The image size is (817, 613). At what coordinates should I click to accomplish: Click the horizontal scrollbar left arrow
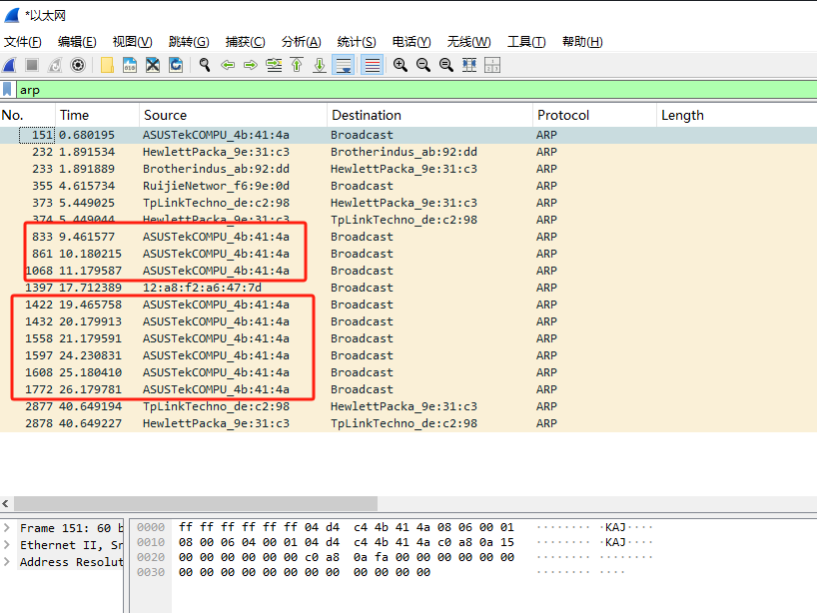pos(5,503)
